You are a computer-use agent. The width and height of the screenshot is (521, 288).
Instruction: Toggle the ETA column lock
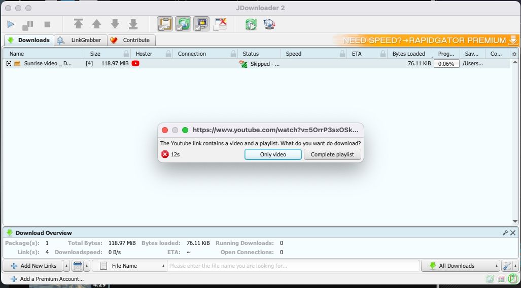coord(383,54)
